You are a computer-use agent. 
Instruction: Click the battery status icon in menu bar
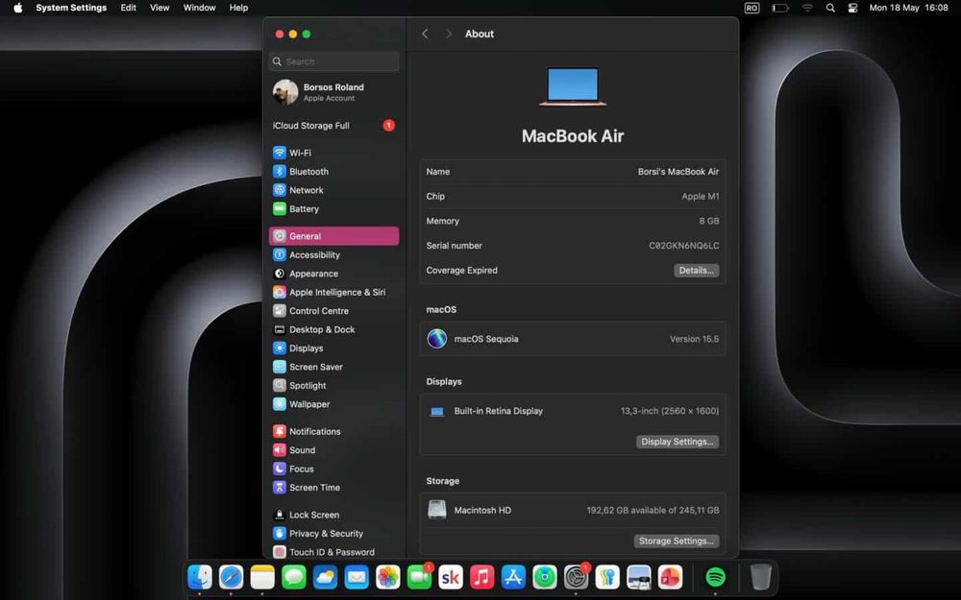[x=780, y=8]
